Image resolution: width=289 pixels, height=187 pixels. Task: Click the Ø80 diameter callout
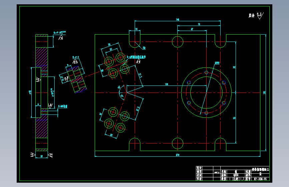point(217,63)
